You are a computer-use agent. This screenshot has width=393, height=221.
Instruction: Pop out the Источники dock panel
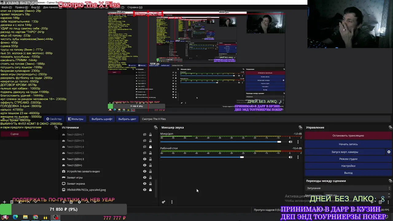(156, 127)
